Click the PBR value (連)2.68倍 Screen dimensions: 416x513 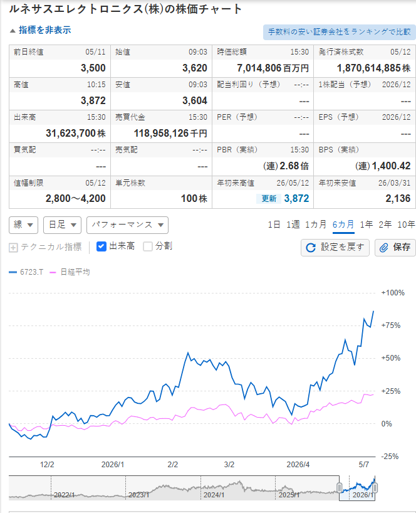pos(286,166)
